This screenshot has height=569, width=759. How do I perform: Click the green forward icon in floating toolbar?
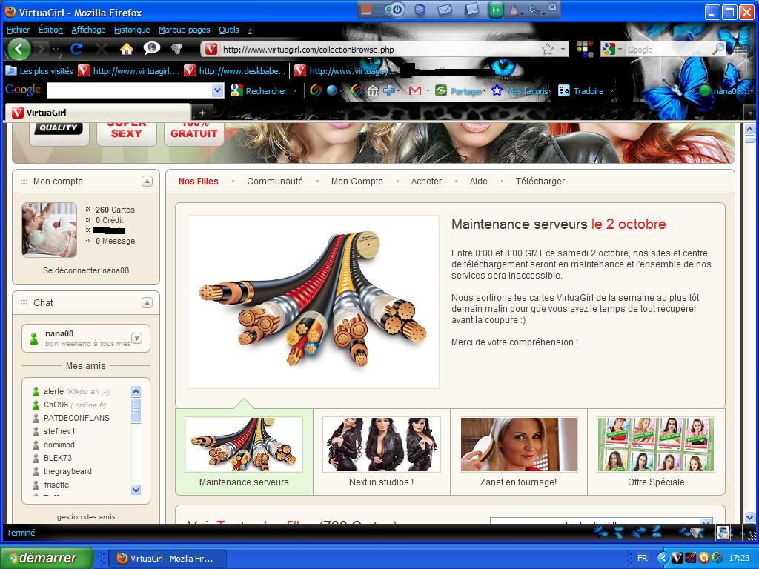pyautogui.click(x=495, y=10)
